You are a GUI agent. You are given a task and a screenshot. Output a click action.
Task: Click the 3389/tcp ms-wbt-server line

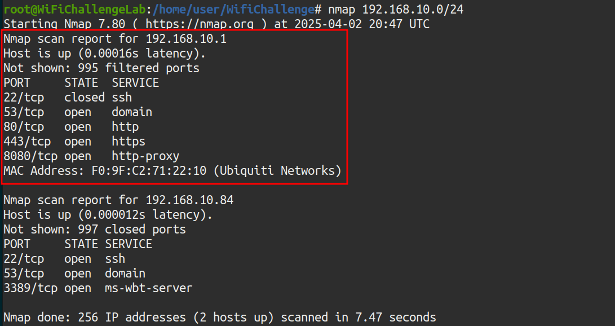click(98, 288)
